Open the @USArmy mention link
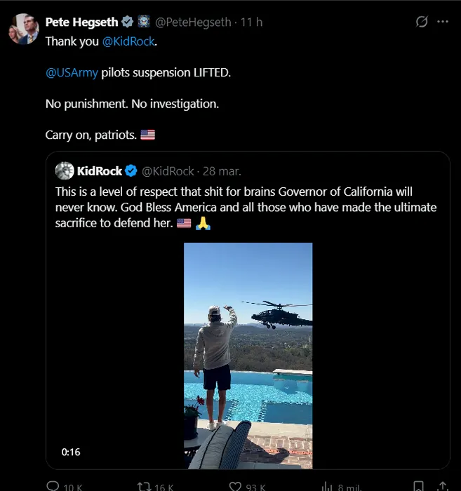The image size is (461, 491). (x=72, y=73)
